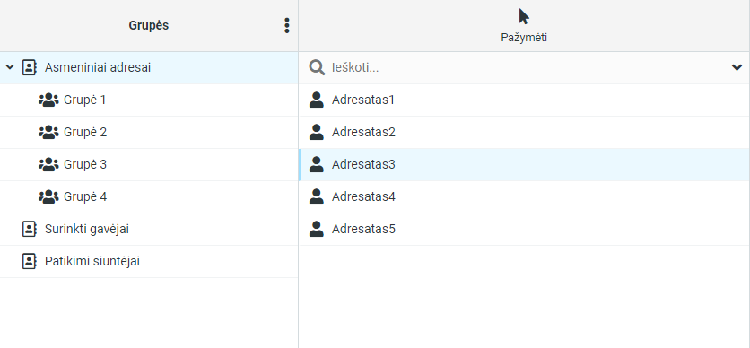The height and width of the screenshot is (348, 750).
Task: Click the Adresatas5 person icon
Action: (x=316, y=229)
